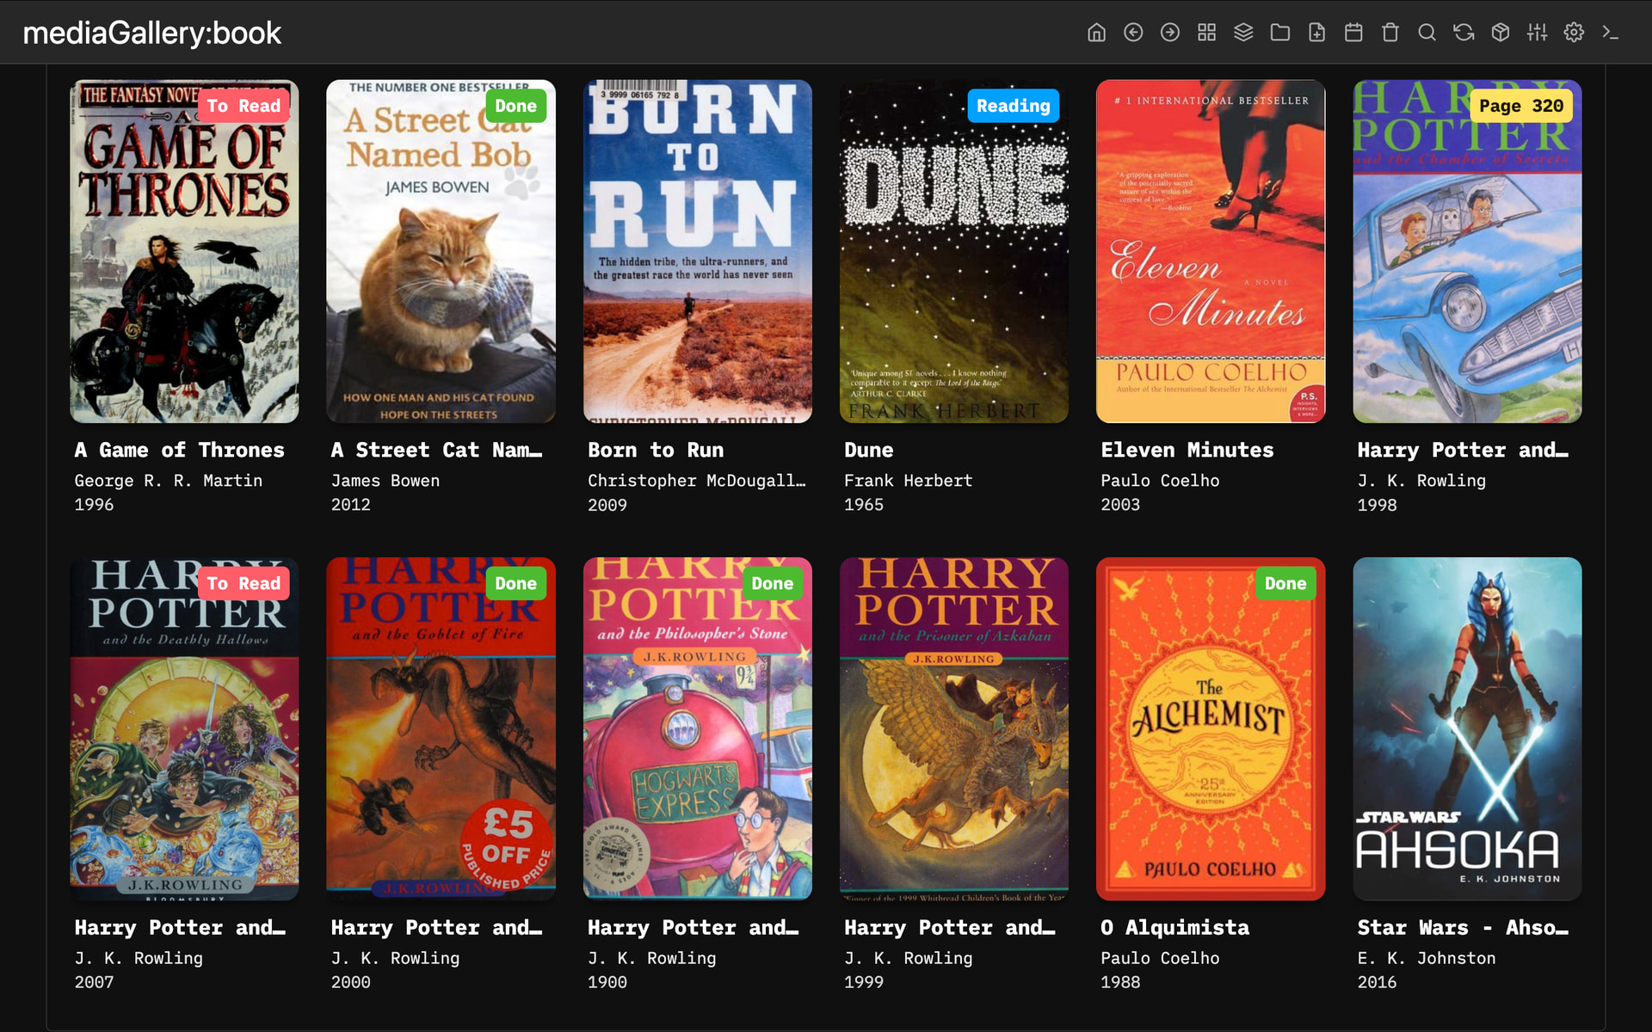Image resolution: width=1652 pixels, height=1032 pixels.
Task: Click Page 320 badge on Harry Potter
Action: 1520,106
